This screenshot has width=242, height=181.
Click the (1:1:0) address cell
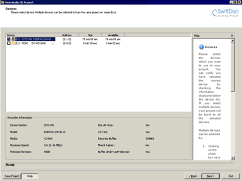pos(67,39)
